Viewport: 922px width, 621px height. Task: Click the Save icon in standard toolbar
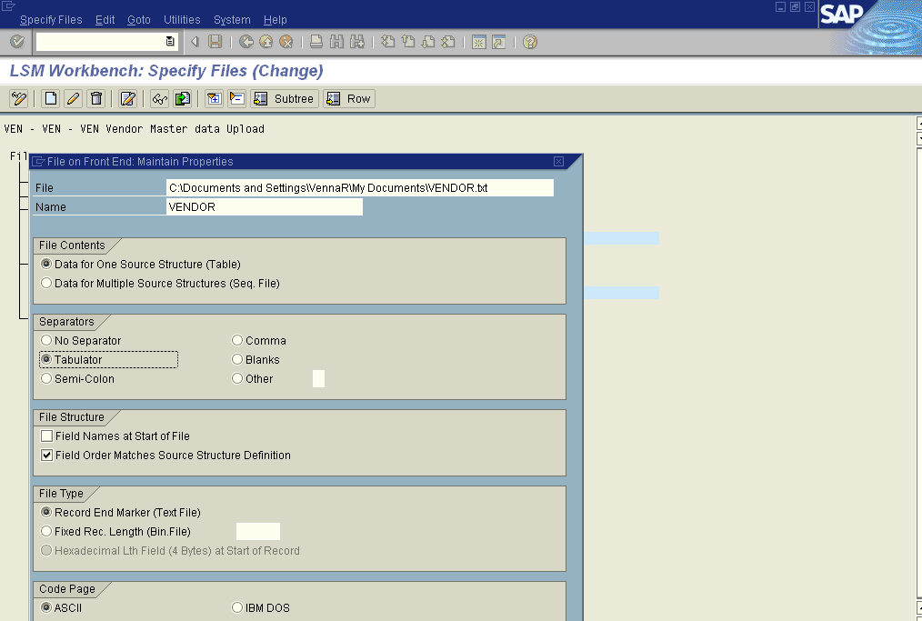click(215, 42)
